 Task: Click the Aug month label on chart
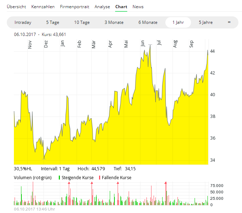(x=175, y=44)
